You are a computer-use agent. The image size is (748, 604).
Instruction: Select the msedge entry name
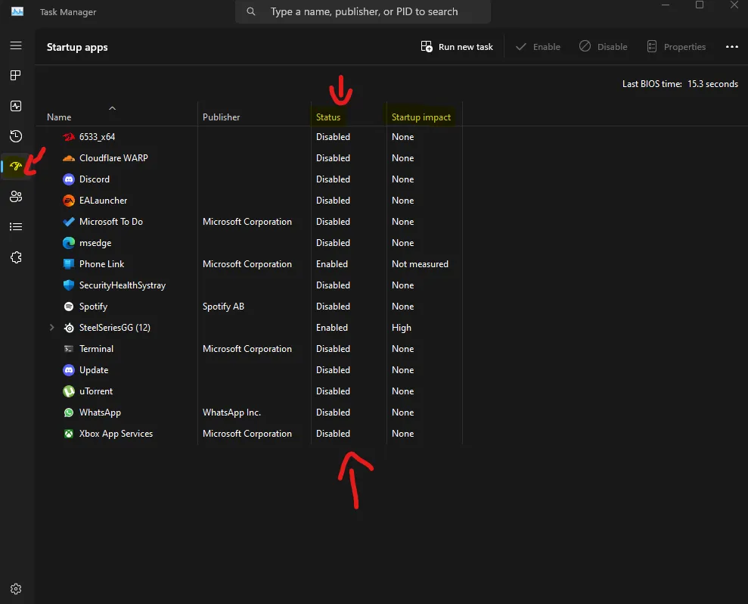pos(95,242)
